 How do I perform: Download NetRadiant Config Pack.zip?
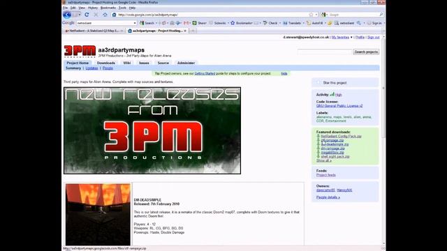[341, 137]
